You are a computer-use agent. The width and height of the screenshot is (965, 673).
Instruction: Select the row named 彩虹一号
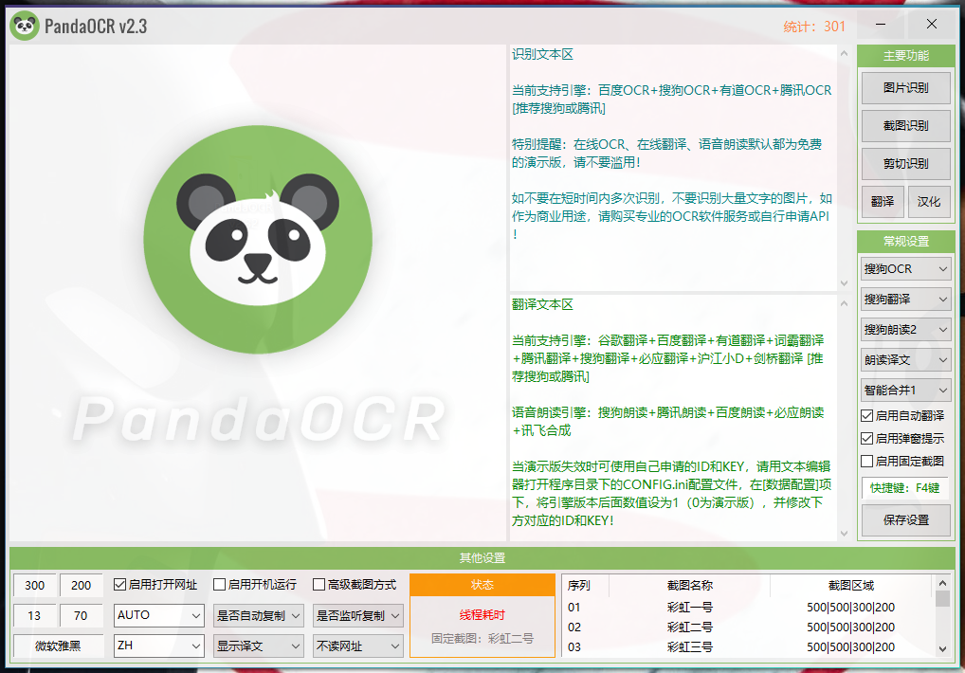(x=748, y=608)
